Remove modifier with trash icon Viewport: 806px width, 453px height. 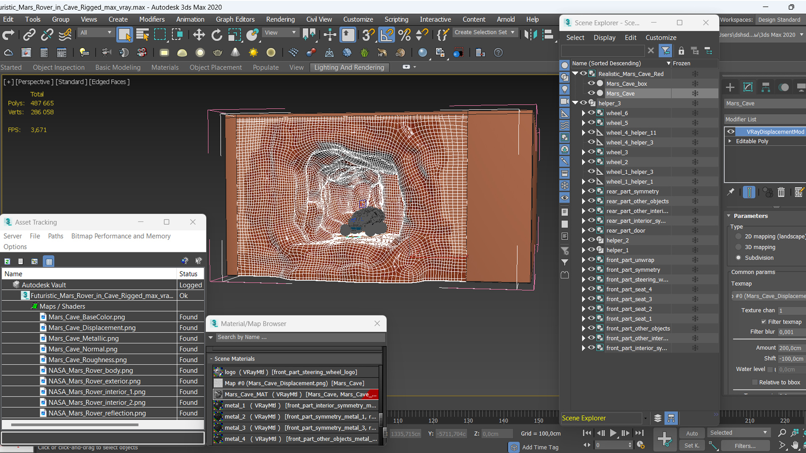point(781,192)
